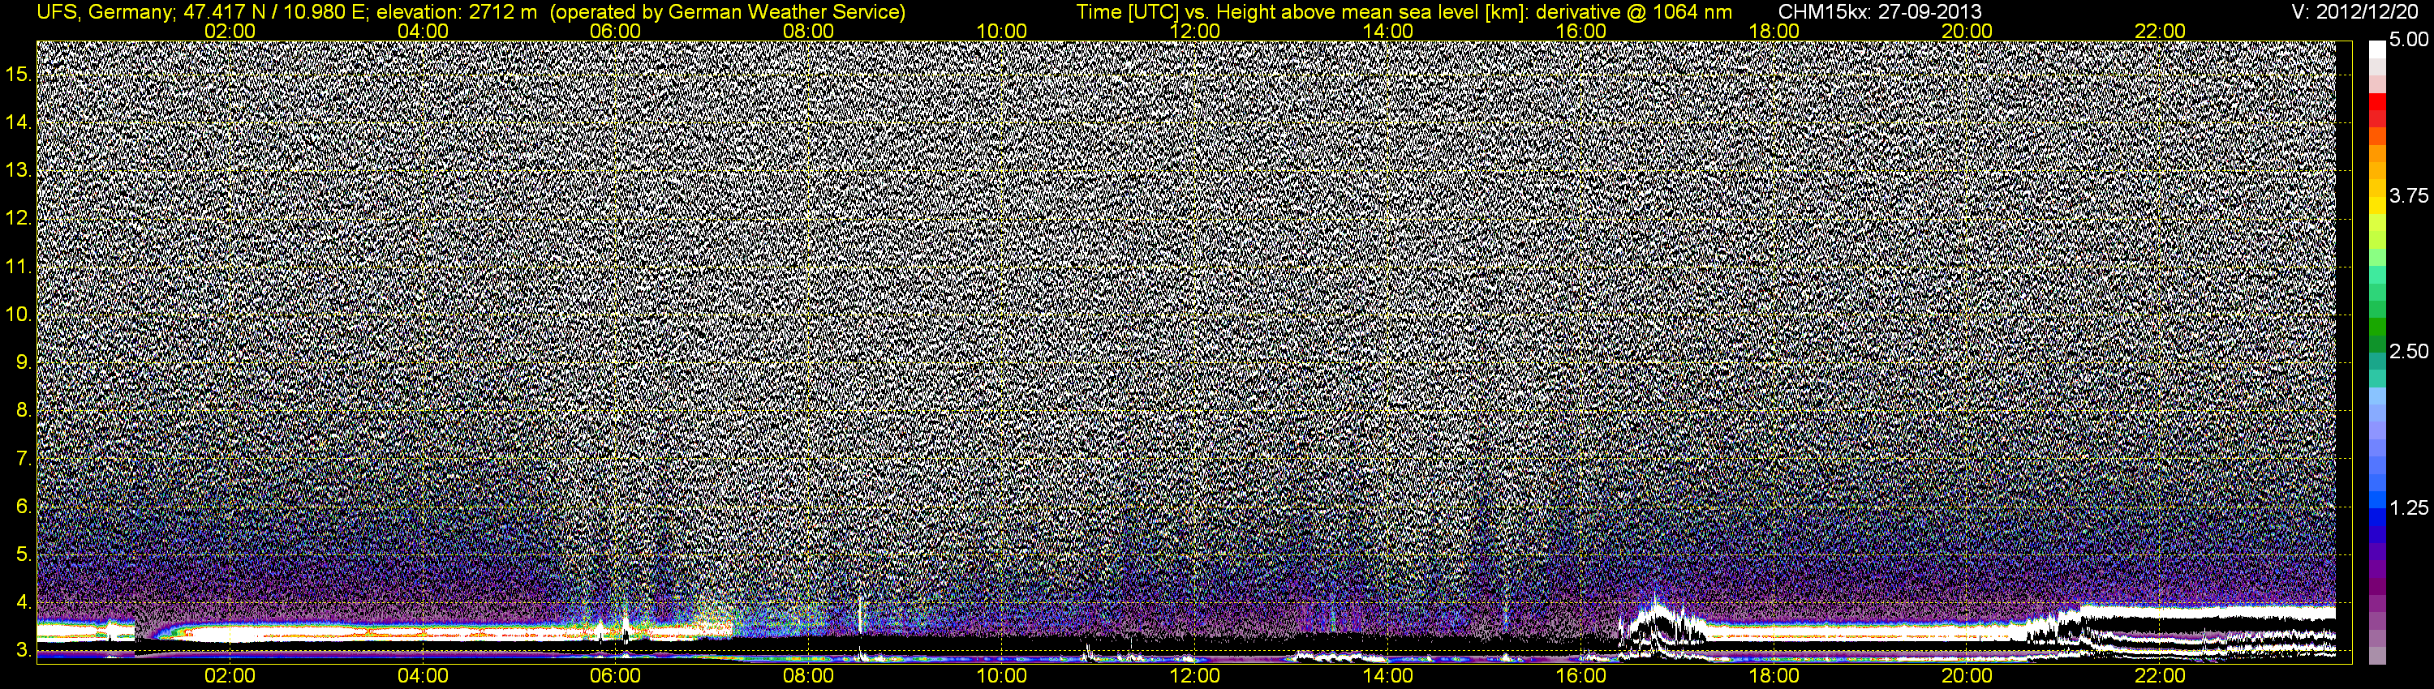Image resolution: width=2434 pixels, height=689 pixels.
Task: Click the top time axis label 18:00
Action: coord(1774,31)
